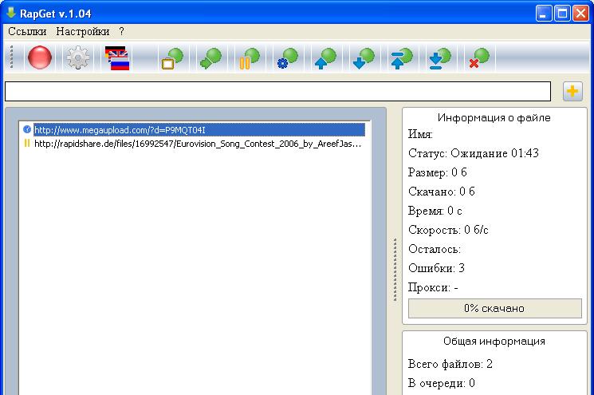Click the green ball with blue gear icon
Viewport: 594px width, 395px height.
point(288,58)
